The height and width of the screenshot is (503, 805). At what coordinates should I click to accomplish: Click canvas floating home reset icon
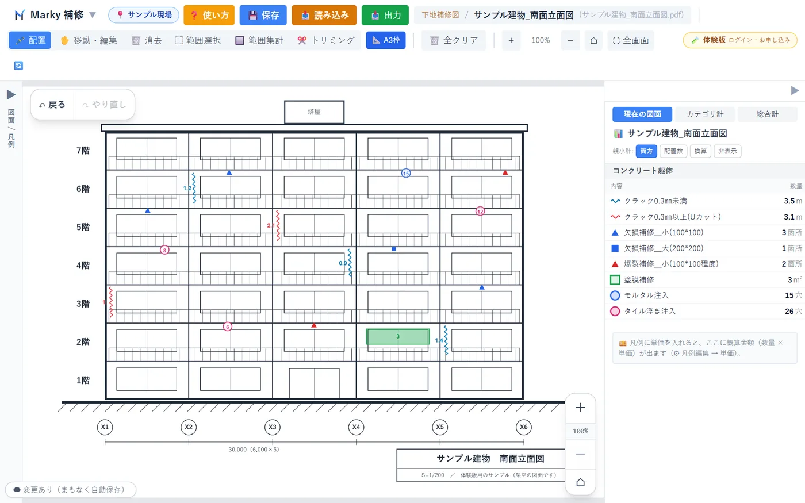click(580, 482)
